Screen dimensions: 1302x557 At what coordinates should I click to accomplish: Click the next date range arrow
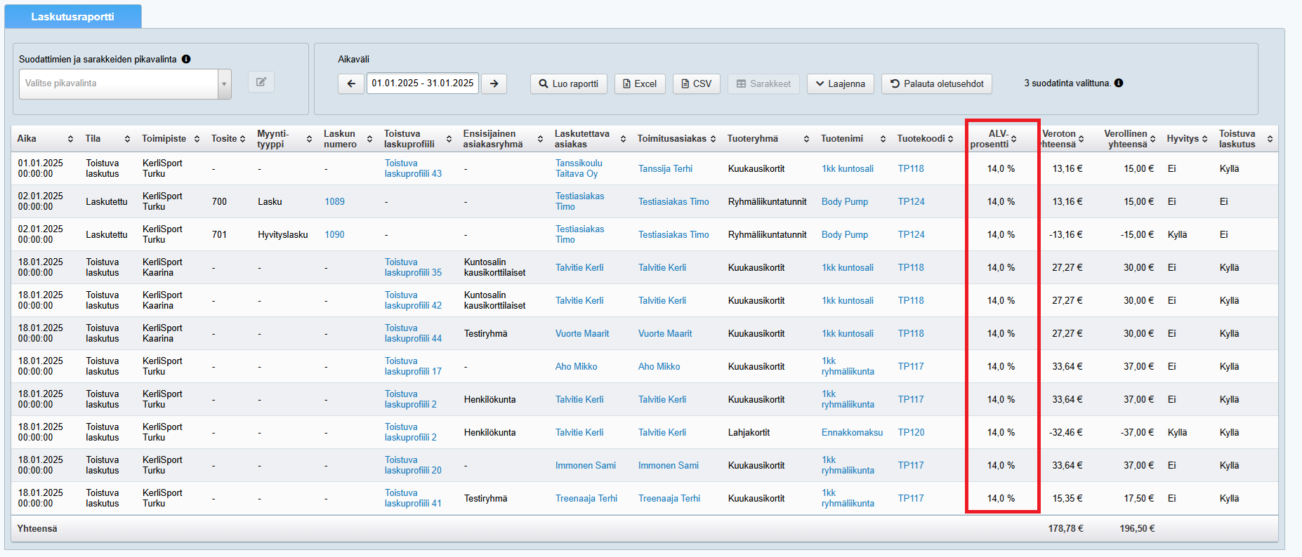tap(494, 83)
